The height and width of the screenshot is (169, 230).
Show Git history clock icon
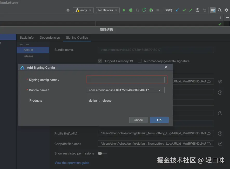(198, 10)
